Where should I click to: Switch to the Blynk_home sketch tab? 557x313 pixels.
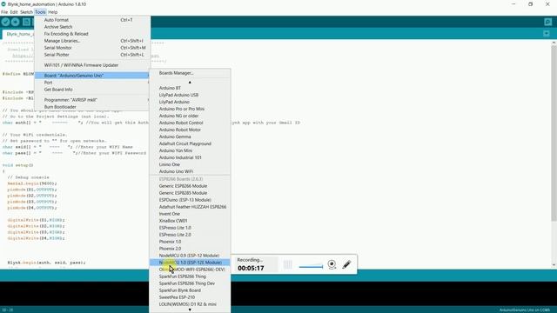click(18, 34)
